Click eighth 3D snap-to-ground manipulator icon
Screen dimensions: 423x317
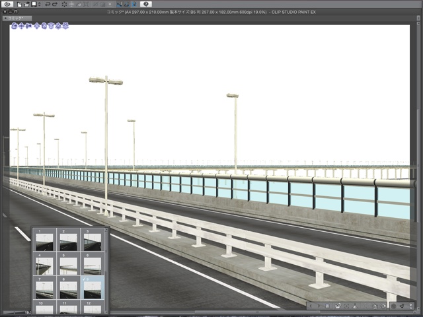[65, 26]
